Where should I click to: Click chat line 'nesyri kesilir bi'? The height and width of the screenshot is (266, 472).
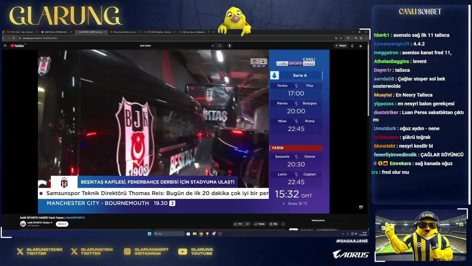click(416, 146)
